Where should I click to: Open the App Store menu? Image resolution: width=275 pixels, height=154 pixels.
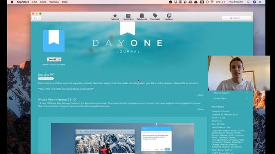(23, 2)
